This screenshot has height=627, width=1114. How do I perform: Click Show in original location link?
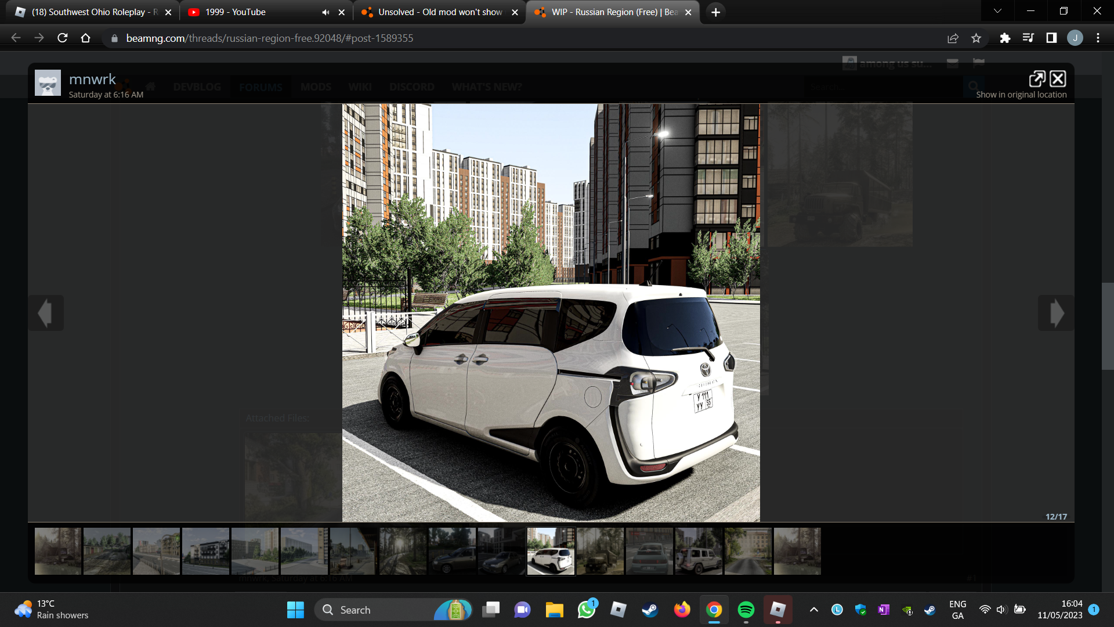coord(1021,95)
